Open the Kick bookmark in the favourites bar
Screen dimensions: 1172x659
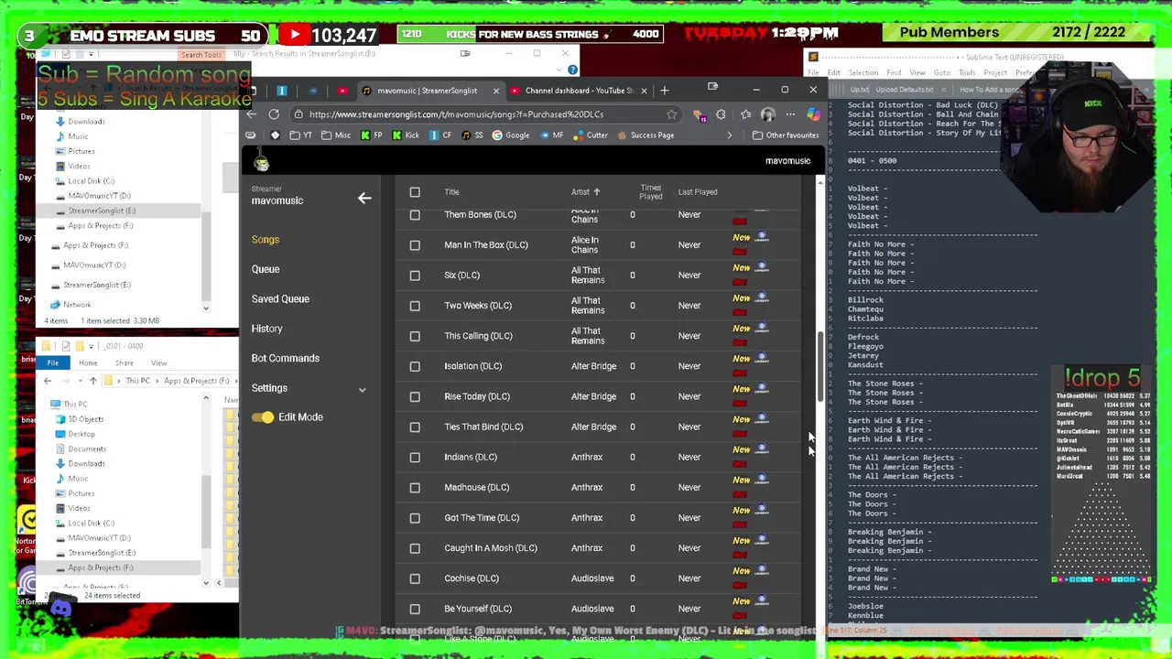pyautogui.click(x=406, y=135)
